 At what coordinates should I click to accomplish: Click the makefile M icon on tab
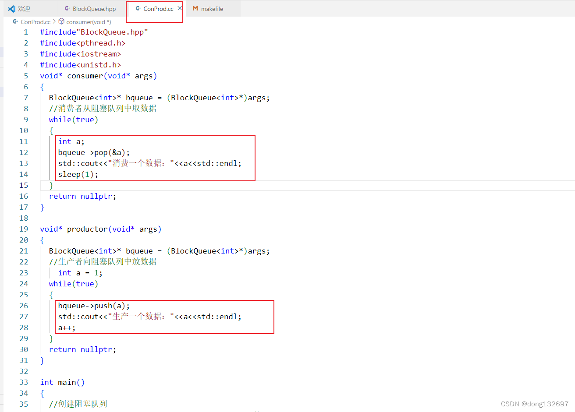195,8
